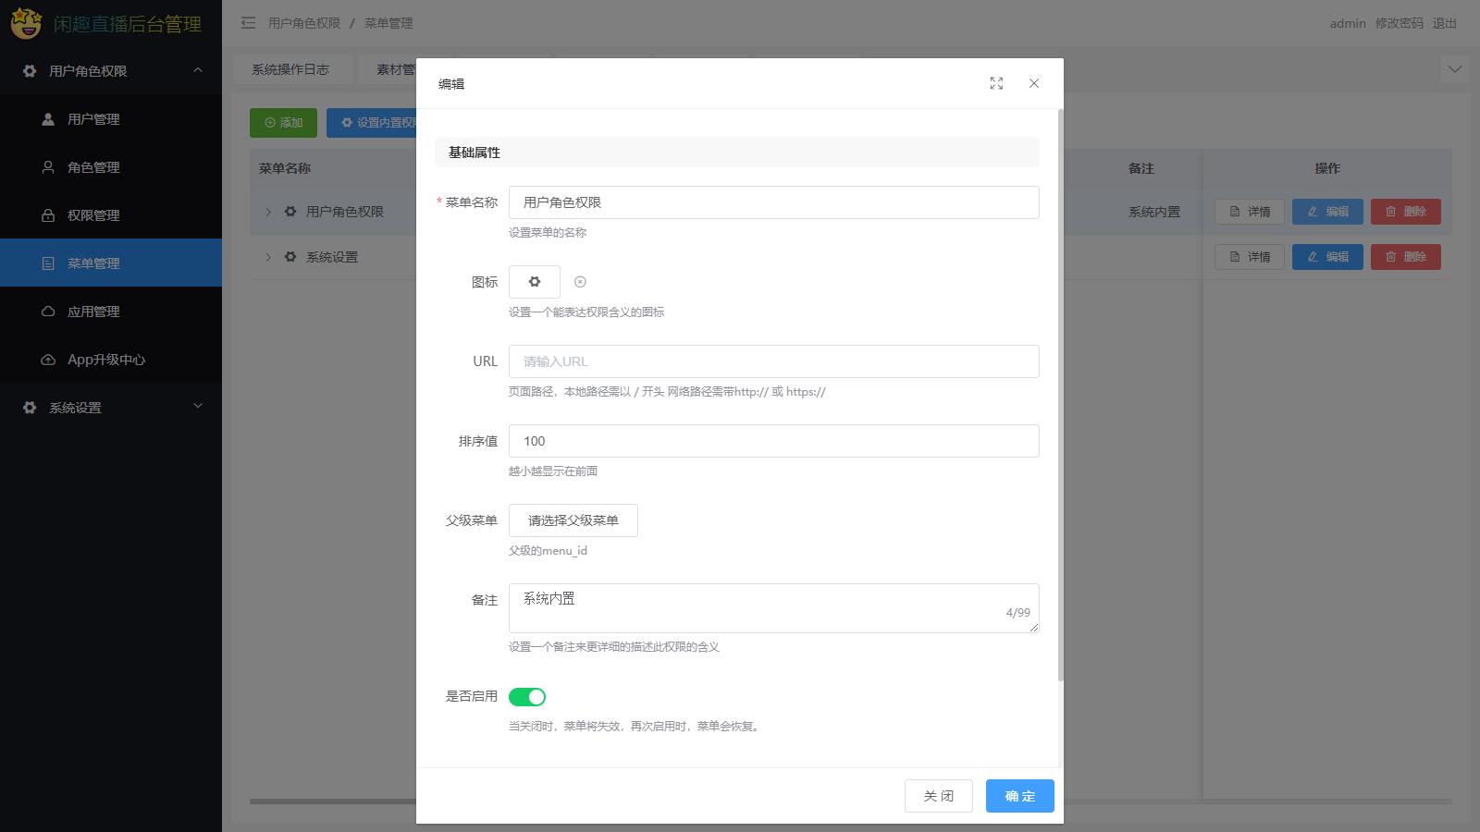Collapse the sidebar with hamburger icon
This screenshot has height=832, width=1480.
point(248,23)
